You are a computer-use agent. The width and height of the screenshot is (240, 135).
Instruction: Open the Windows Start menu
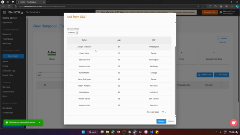[x=83, y=132]
